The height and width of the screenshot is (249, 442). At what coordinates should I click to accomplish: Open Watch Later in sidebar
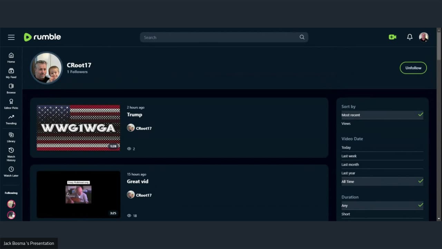click(11, 172)
